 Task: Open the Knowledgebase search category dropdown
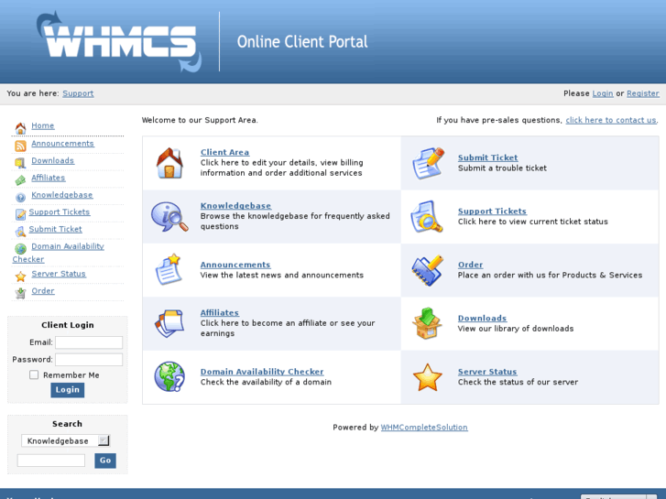tap(65, 440)
